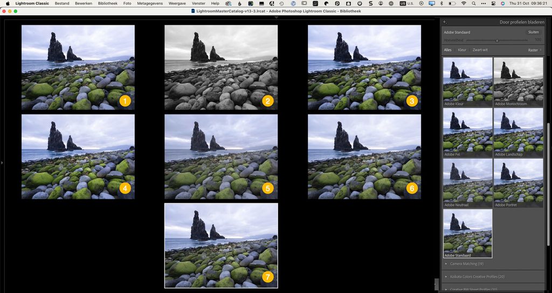Open the Lightroom Classic application menu

pos(32,3)
